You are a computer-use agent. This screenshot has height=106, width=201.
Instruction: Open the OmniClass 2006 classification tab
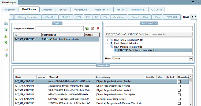coord(140,17)
